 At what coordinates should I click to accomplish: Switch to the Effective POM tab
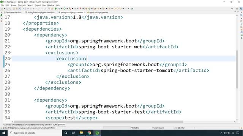coord(51,125)
